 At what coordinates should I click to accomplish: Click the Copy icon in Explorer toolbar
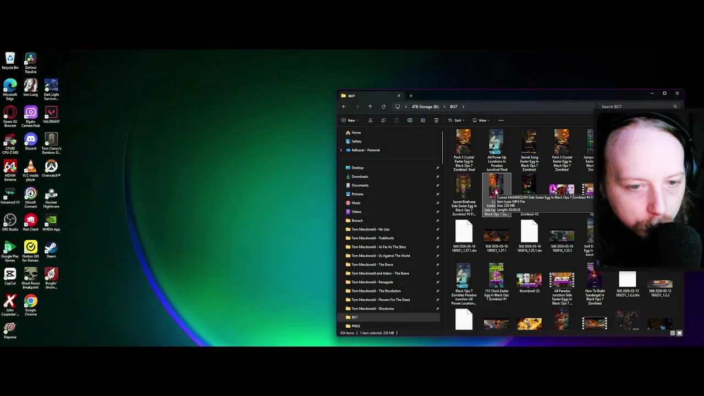click(x=383, y=120)
